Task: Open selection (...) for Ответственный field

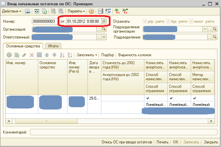Action: pyautogui.click(x=99, y=37)
